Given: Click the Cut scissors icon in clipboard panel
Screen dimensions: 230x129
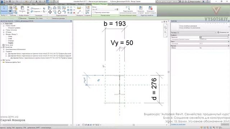Looking at the screenshot, I should (28, 7).
